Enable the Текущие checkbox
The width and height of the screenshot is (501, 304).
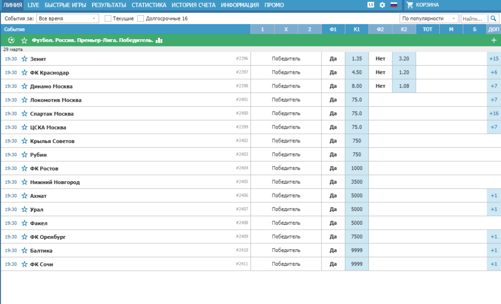(108, 19)
